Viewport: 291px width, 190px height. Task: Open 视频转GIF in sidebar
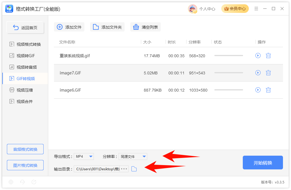[25, 56]
